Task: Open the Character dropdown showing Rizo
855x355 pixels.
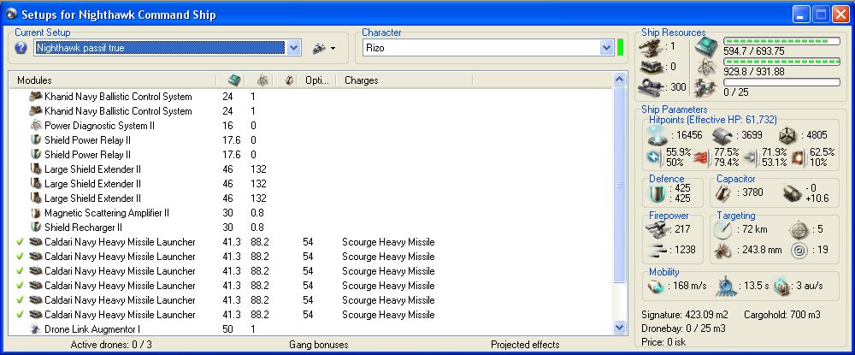Action: pyautogui.click(x=489, y=48)
